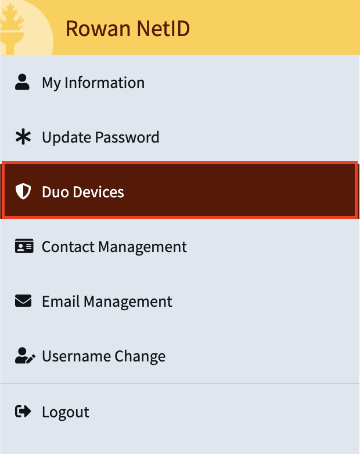The image size is (360, 454).
Task: Go to Contact Management
Action: tap(114, 247)
